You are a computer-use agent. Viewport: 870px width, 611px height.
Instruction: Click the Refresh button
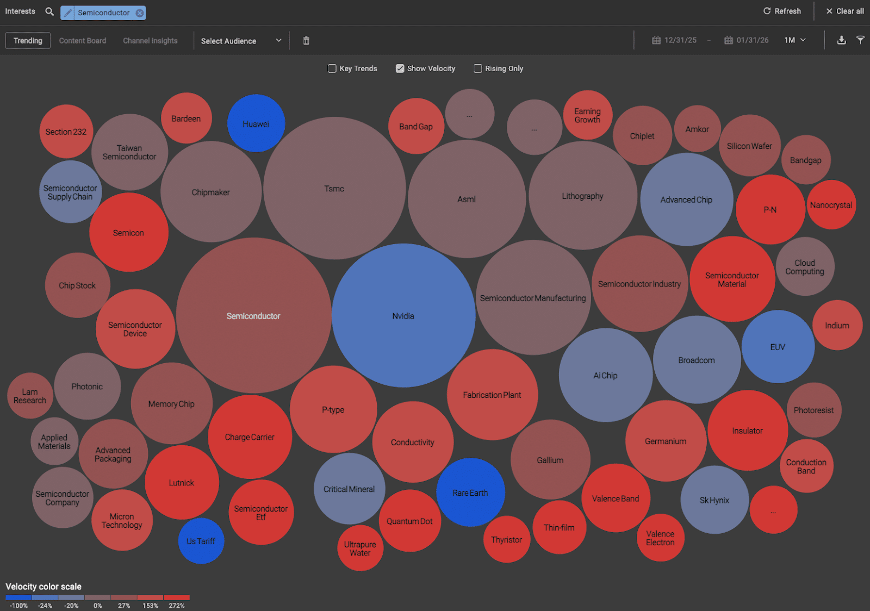click(x=782, y=11)
